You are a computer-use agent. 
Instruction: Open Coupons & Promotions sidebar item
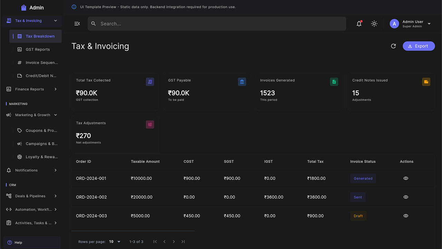pyautogui.click(x=36, y=131)
